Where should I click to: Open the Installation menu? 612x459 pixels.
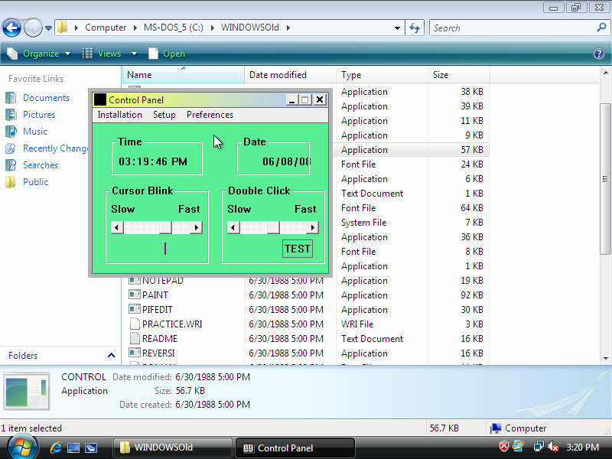point(119,115)
